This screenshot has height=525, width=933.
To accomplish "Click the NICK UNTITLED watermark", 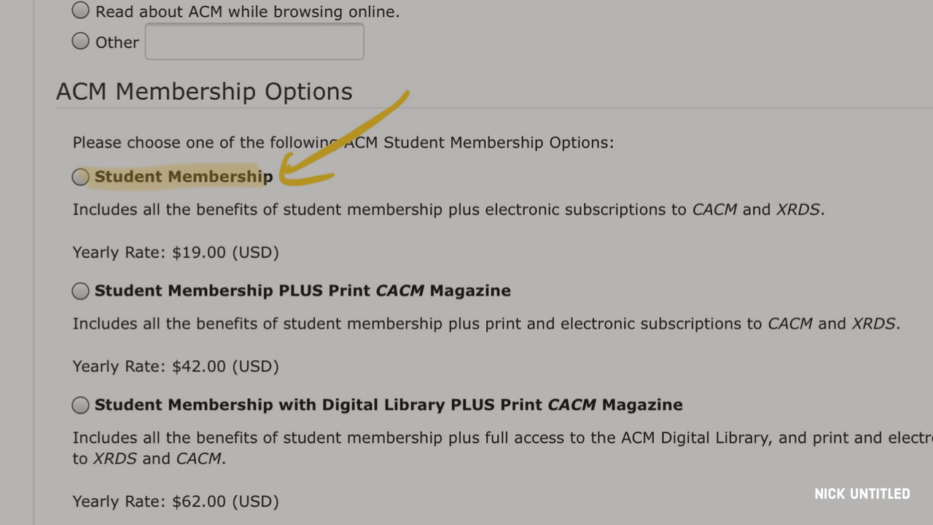I will [862, 494].
